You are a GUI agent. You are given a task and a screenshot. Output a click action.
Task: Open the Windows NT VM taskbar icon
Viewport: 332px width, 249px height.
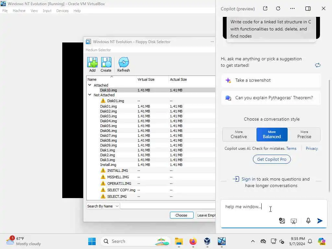click(x=222, y=241)
